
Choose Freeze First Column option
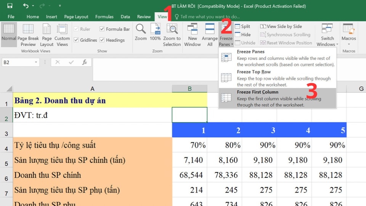click(x=277, y=98)
